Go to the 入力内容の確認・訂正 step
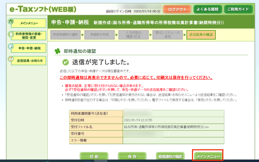This screenshot has width=259, height=162. tap(133, 35)
